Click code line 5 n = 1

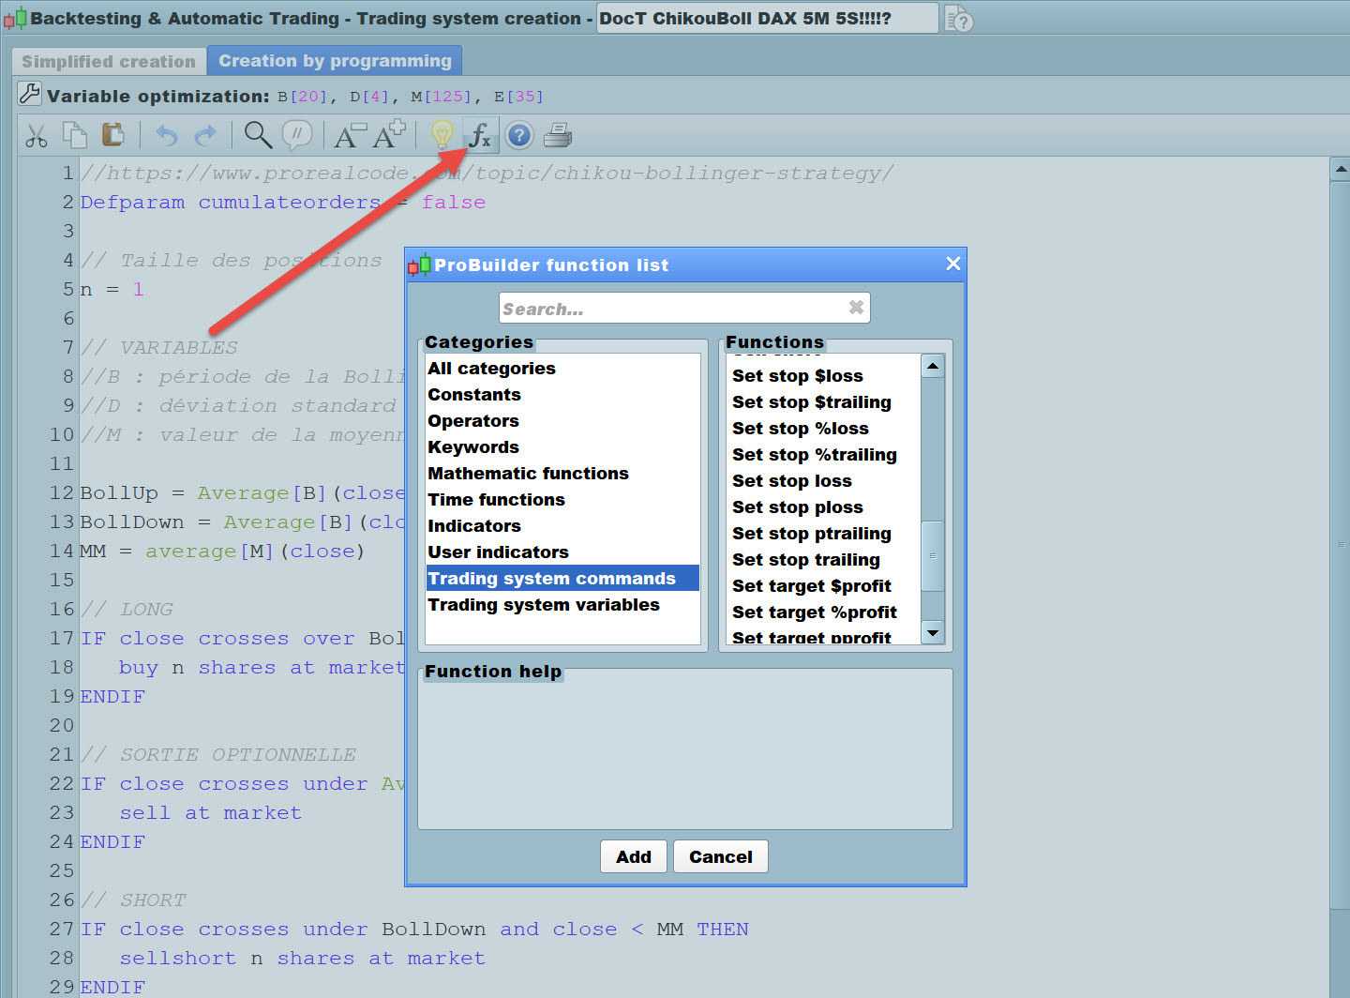click(x=112, y=289)
